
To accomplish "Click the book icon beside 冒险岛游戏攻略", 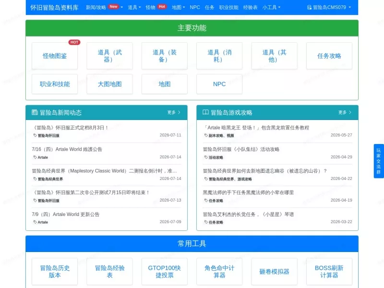I will [206, 112].
